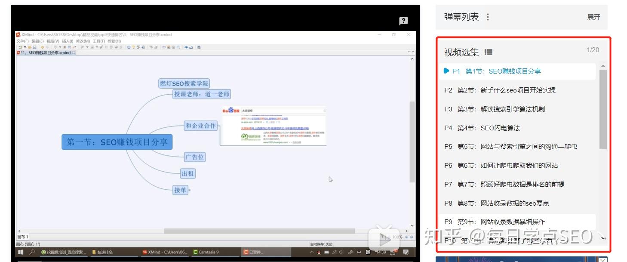Image resolution: width=627 pixels, height=262 pixels.
Task: Click the XMind horizontal scroll-left arrow
Action: pos(19,231)
